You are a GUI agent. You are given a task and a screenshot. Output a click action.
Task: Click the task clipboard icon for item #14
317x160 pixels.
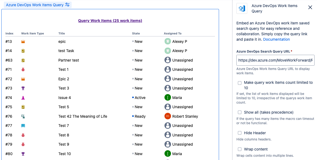(23, 51)
